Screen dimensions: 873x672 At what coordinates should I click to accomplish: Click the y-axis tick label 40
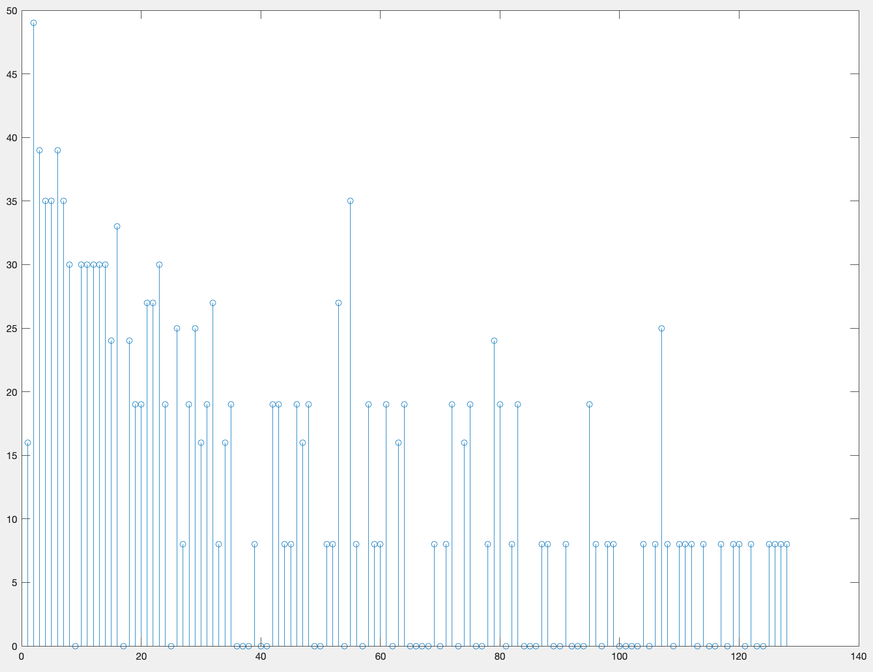(x=11, y=138)
